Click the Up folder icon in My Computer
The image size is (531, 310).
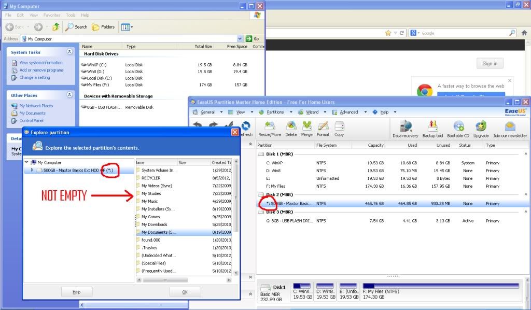[x=56, y=27]
